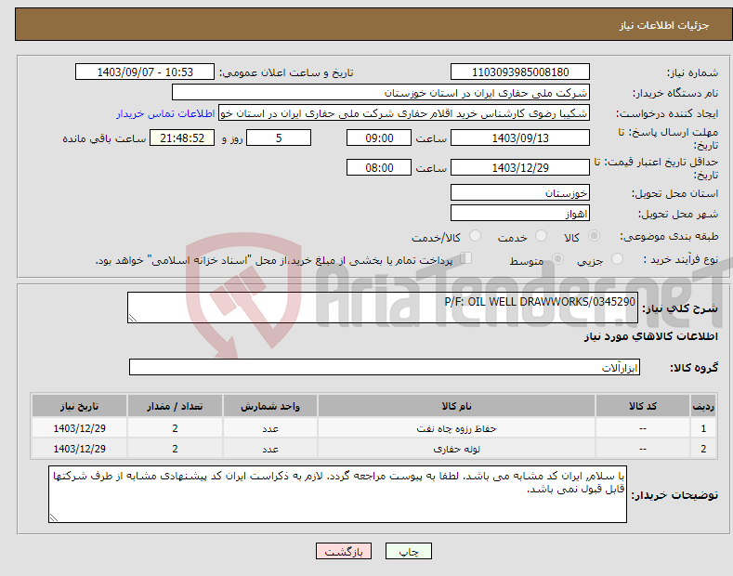
Task: Click the unit cell عدد in row 1
Action: click(x=270, y=428)
